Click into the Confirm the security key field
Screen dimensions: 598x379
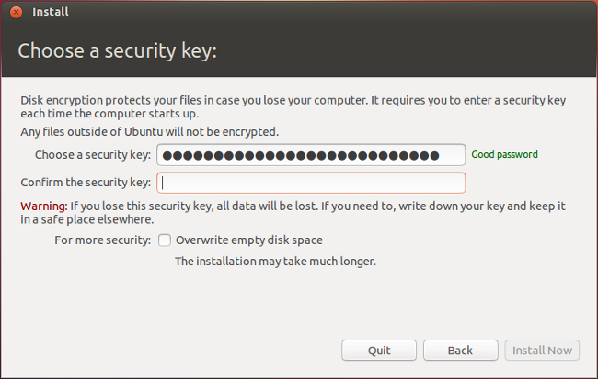[311, 182]
